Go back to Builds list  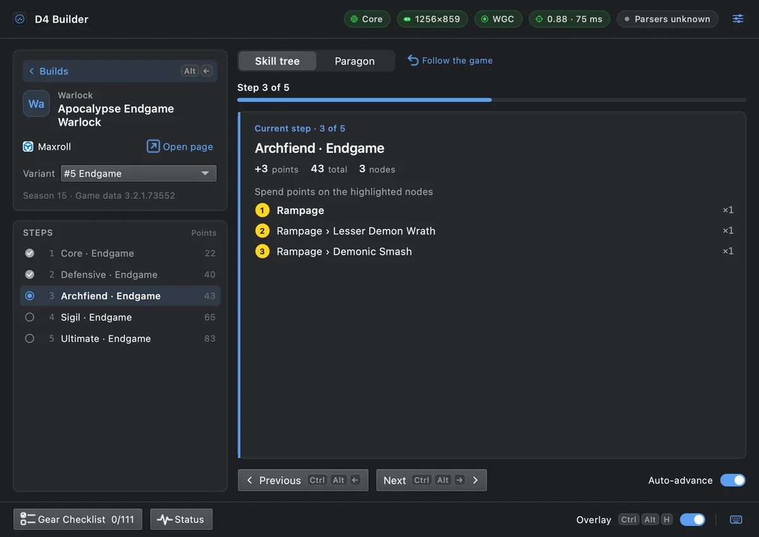coord(120,71)
